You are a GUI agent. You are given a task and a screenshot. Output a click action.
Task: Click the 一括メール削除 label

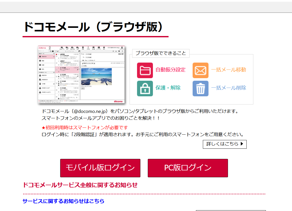[228, 88]
